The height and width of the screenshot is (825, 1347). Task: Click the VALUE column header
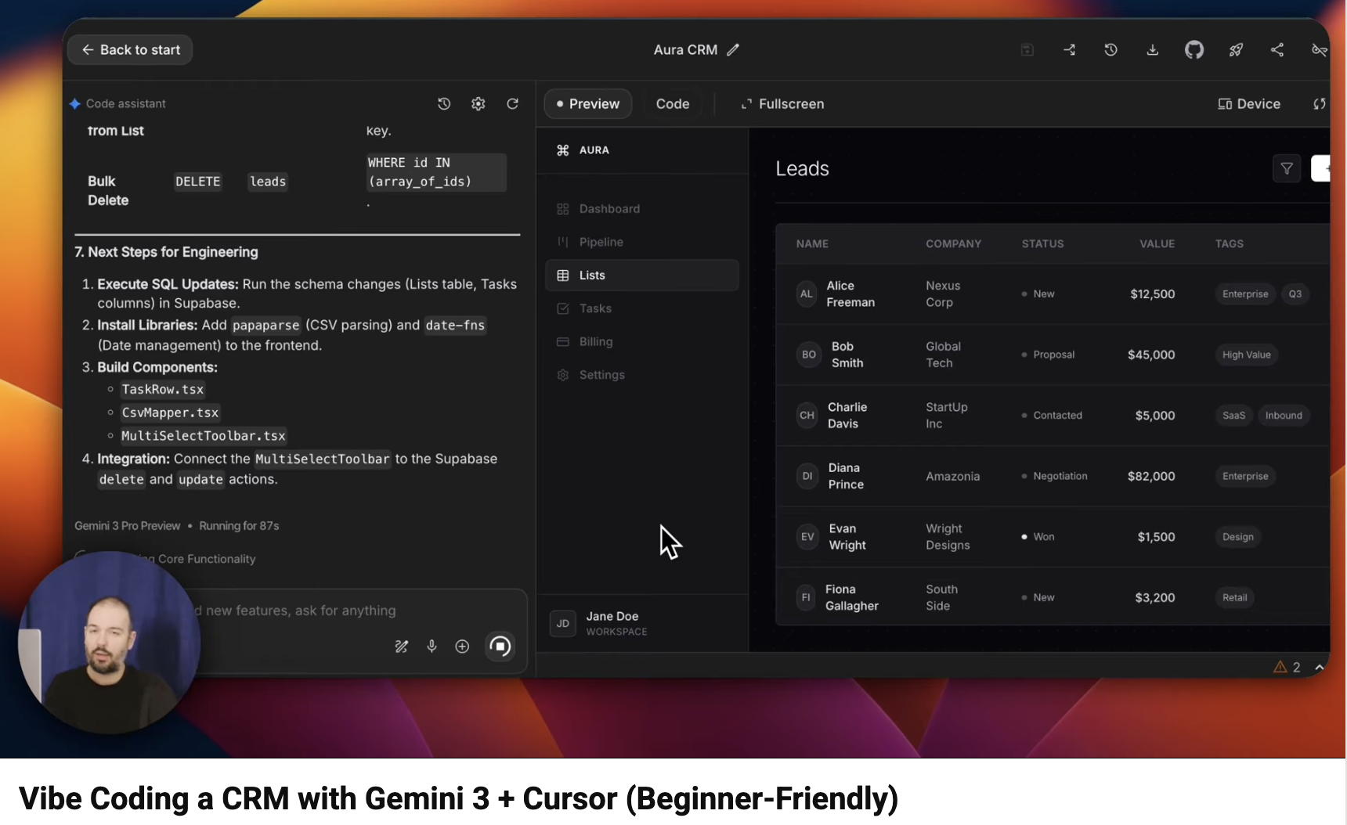(1157, 244)
